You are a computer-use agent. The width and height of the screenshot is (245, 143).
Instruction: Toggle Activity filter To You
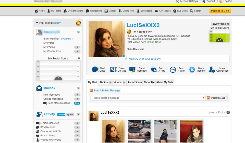pyautogui.click(x=61, y=115)
